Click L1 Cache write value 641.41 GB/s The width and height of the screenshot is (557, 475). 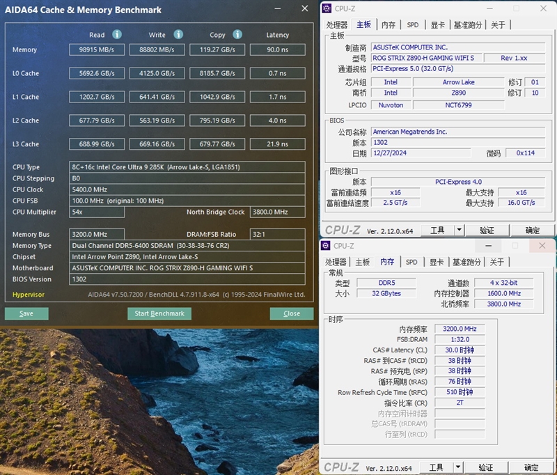[157, 97]
